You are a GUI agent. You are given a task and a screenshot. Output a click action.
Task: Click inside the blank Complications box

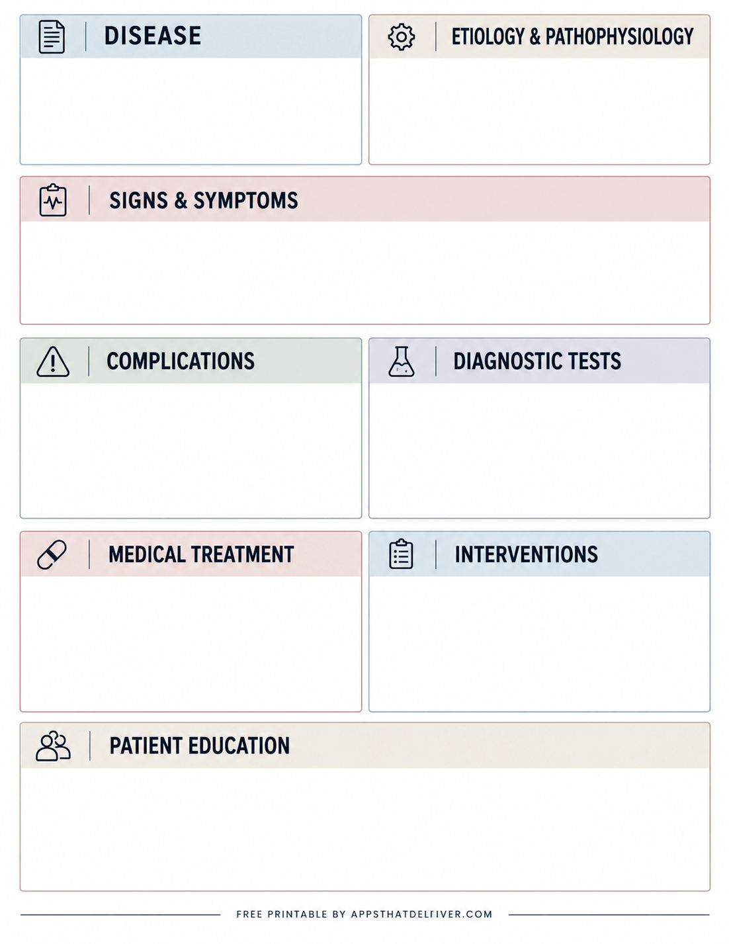[191, 450]
